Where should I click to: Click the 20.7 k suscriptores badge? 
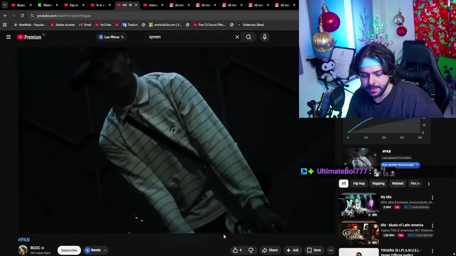point(416,207)
